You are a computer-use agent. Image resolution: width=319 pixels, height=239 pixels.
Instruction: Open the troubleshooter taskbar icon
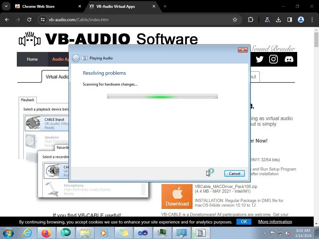pos(201,233)
